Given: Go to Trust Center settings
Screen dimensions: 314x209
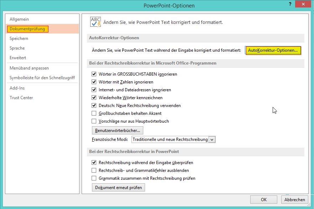Looking at the screenshot, I should tap(21, 98).
